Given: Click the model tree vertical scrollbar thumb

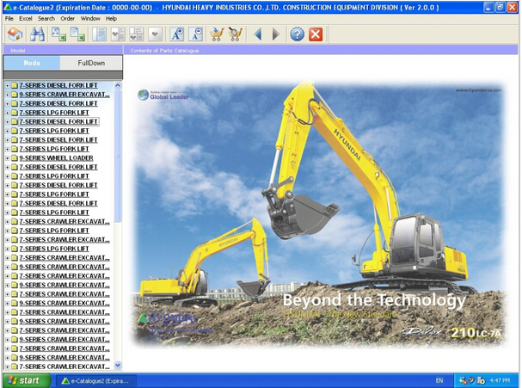Looking at the screenshot, I should pos(118,156).
